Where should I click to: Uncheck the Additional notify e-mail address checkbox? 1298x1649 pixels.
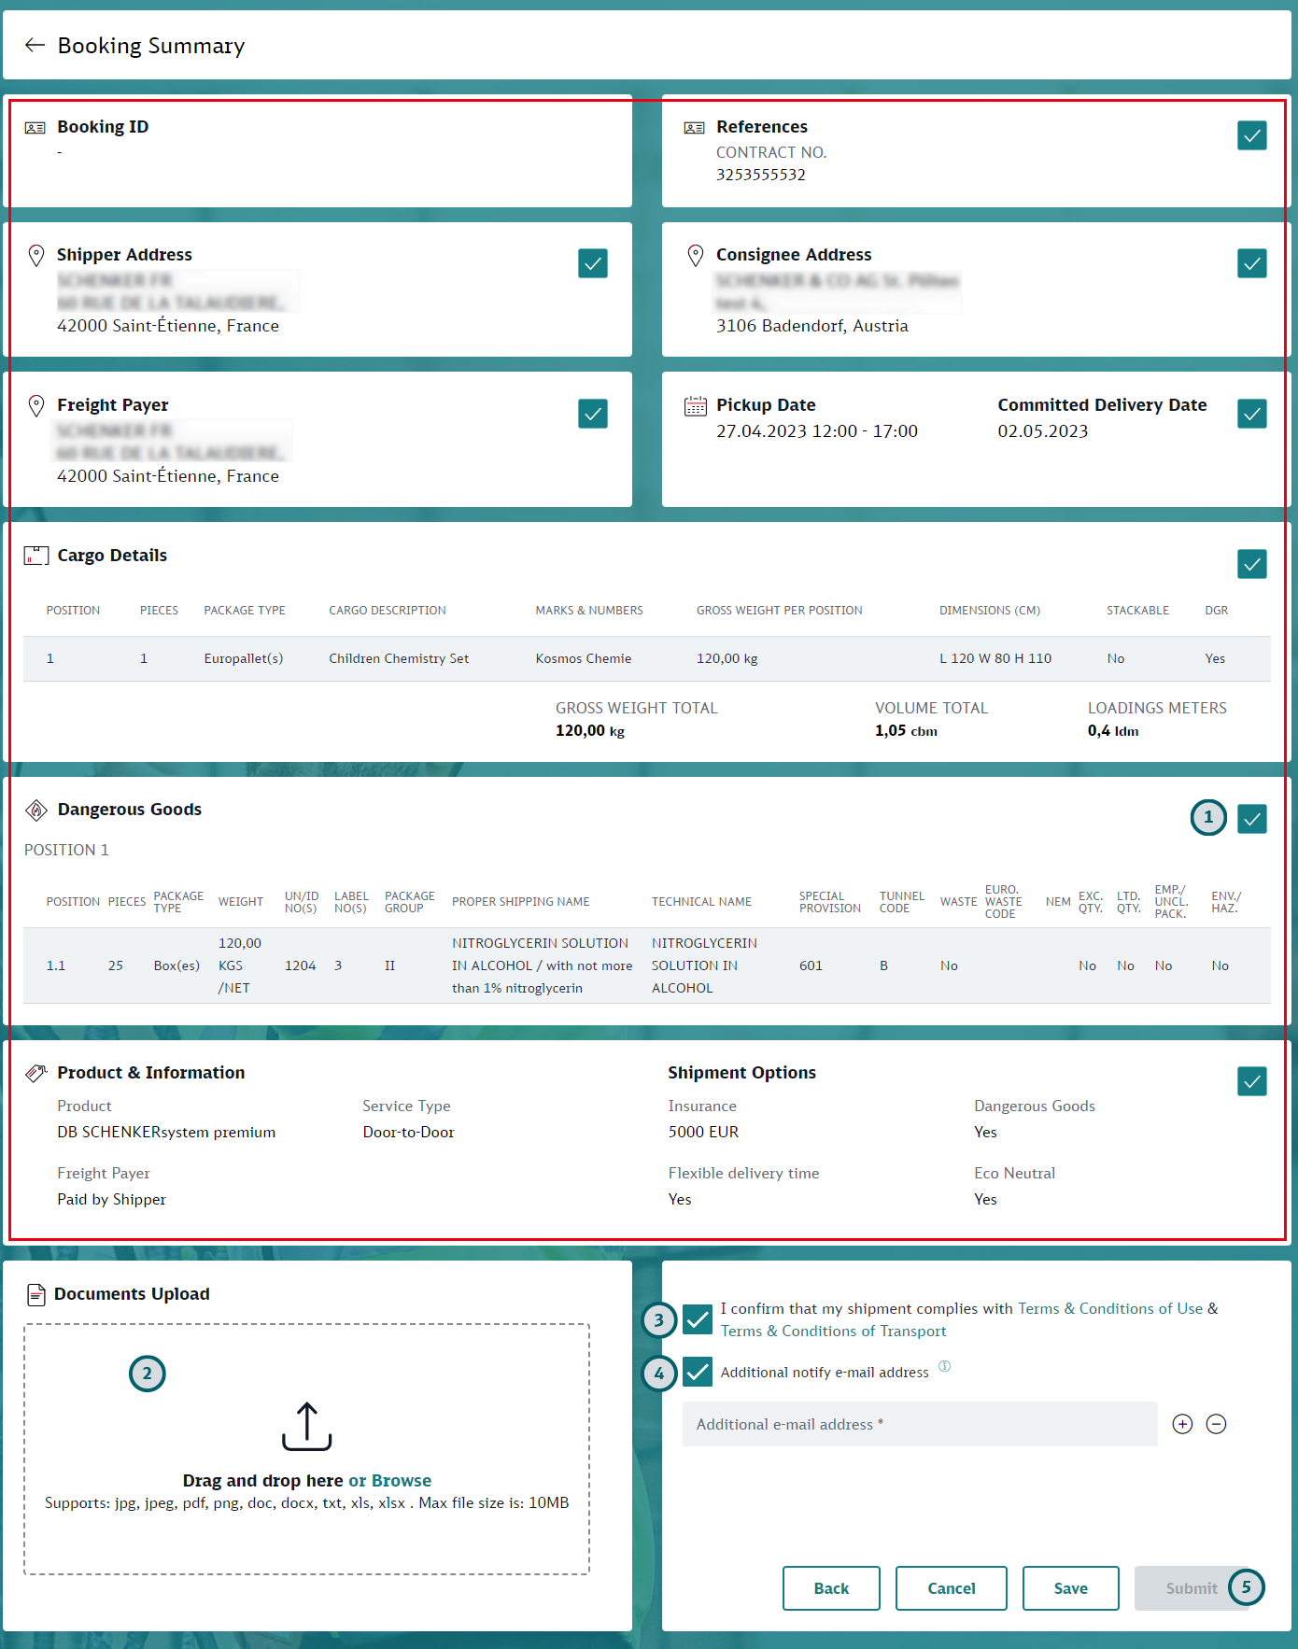[x=697, y=1372]
